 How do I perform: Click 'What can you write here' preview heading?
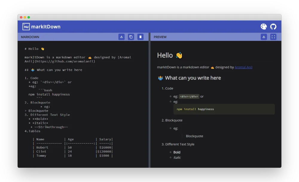point(189,78)
